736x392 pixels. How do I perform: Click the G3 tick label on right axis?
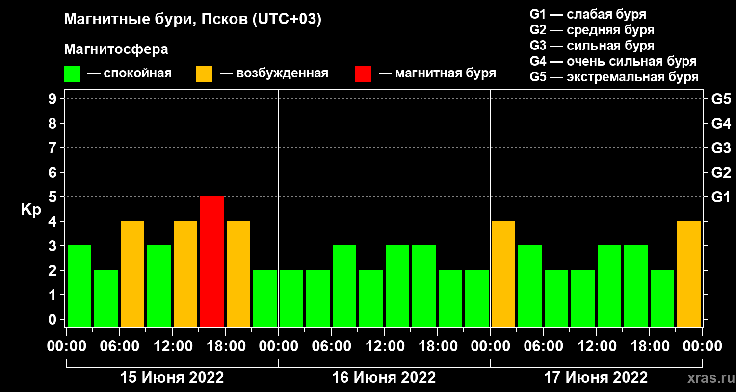pos(721,148)
